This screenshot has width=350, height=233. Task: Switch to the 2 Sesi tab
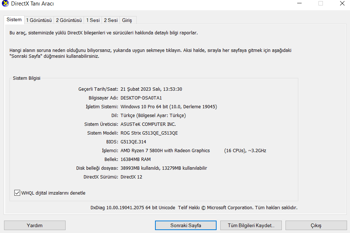111,20
